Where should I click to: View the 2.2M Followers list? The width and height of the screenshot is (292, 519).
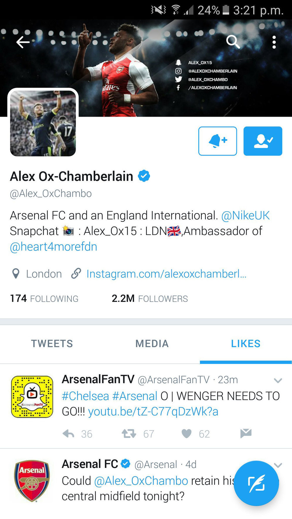pyautogui.click(x=150, y=298)
